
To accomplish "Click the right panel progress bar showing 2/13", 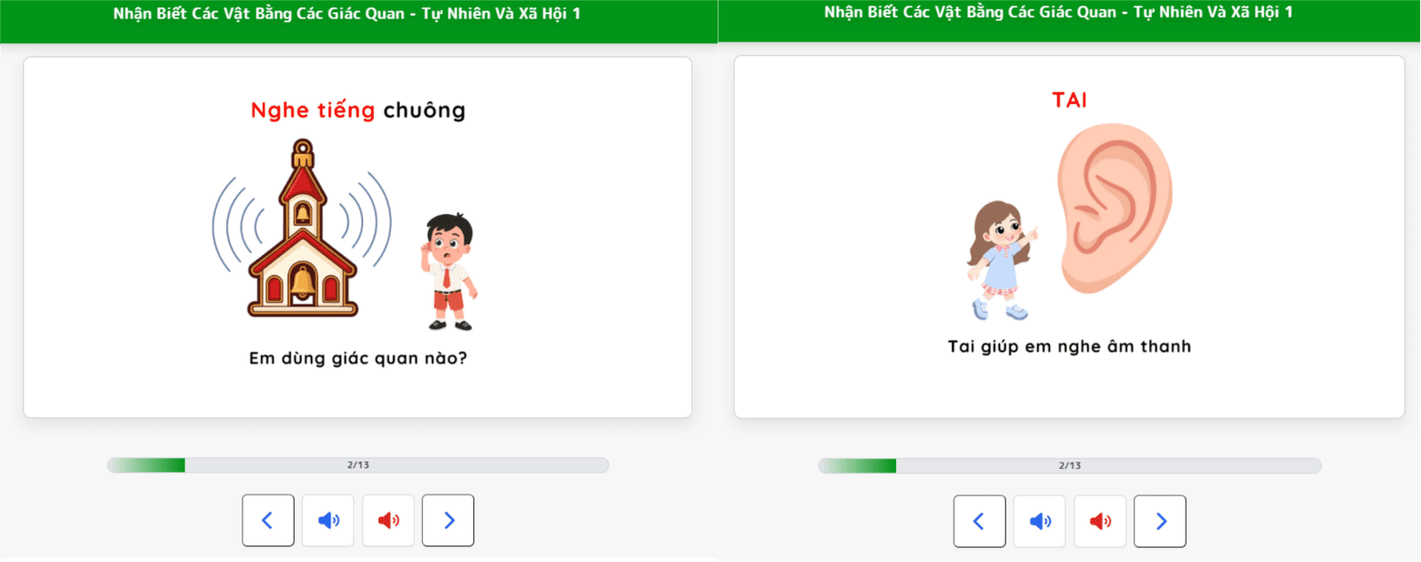I will (1069, 466).
